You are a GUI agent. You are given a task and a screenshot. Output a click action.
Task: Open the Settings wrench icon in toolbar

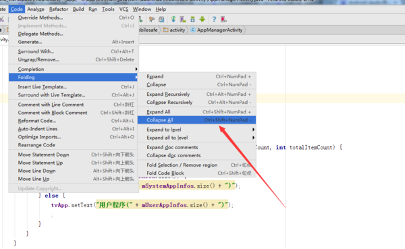coord(152,20)
